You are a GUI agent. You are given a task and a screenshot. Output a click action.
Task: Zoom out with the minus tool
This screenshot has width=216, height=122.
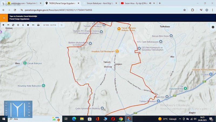[x=8, y=25]
